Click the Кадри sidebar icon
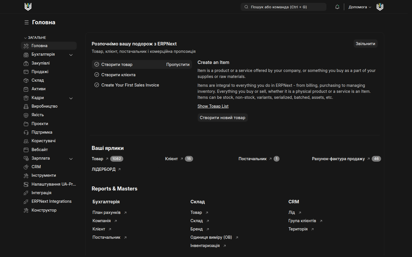The width and height of the screenshot is (412, 257). (x=26, y=98)
